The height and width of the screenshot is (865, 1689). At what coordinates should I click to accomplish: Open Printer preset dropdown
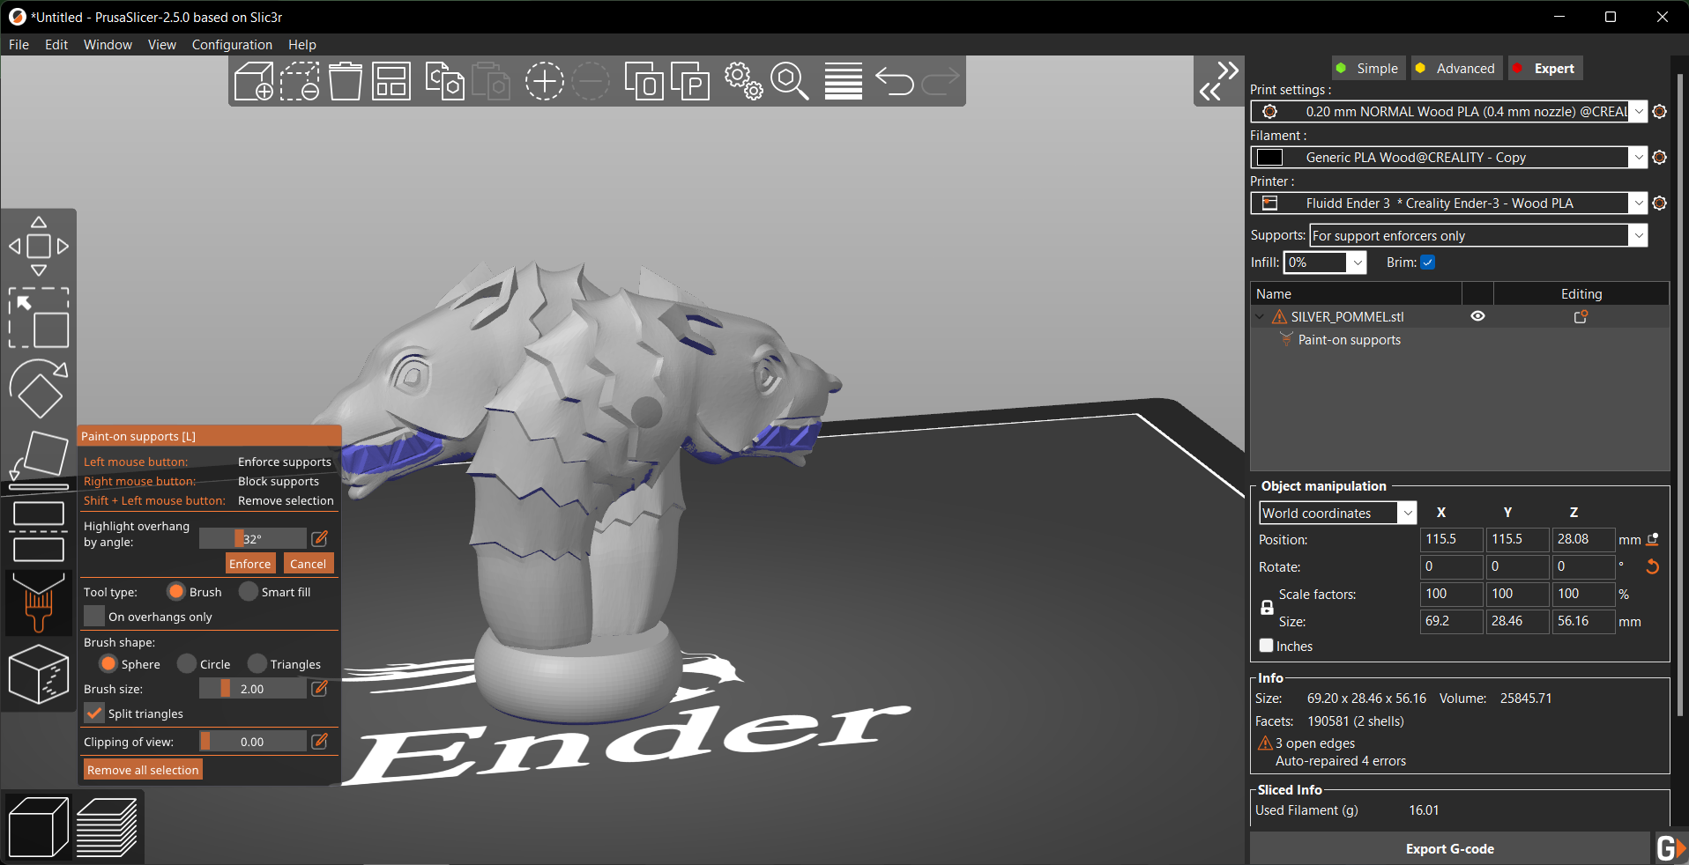pos(1638,203)
